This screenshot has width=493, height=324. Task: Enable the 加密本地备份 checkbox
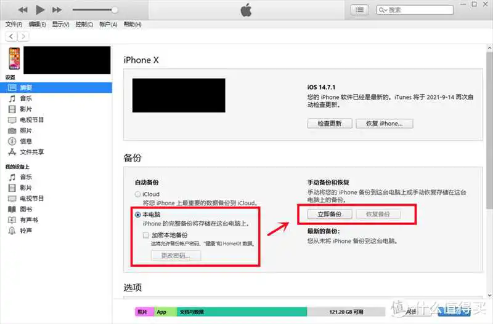coord(146,235)
